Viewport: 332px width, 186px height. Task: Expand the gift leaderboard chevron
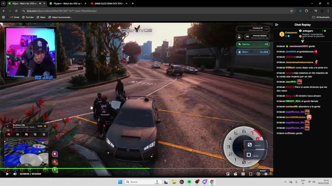click(302, 41)
